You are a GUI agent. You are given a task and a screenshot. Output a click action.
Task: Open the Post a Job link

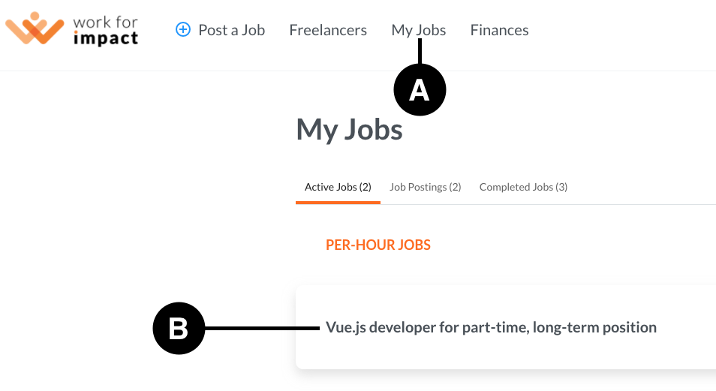click(231, 30)
